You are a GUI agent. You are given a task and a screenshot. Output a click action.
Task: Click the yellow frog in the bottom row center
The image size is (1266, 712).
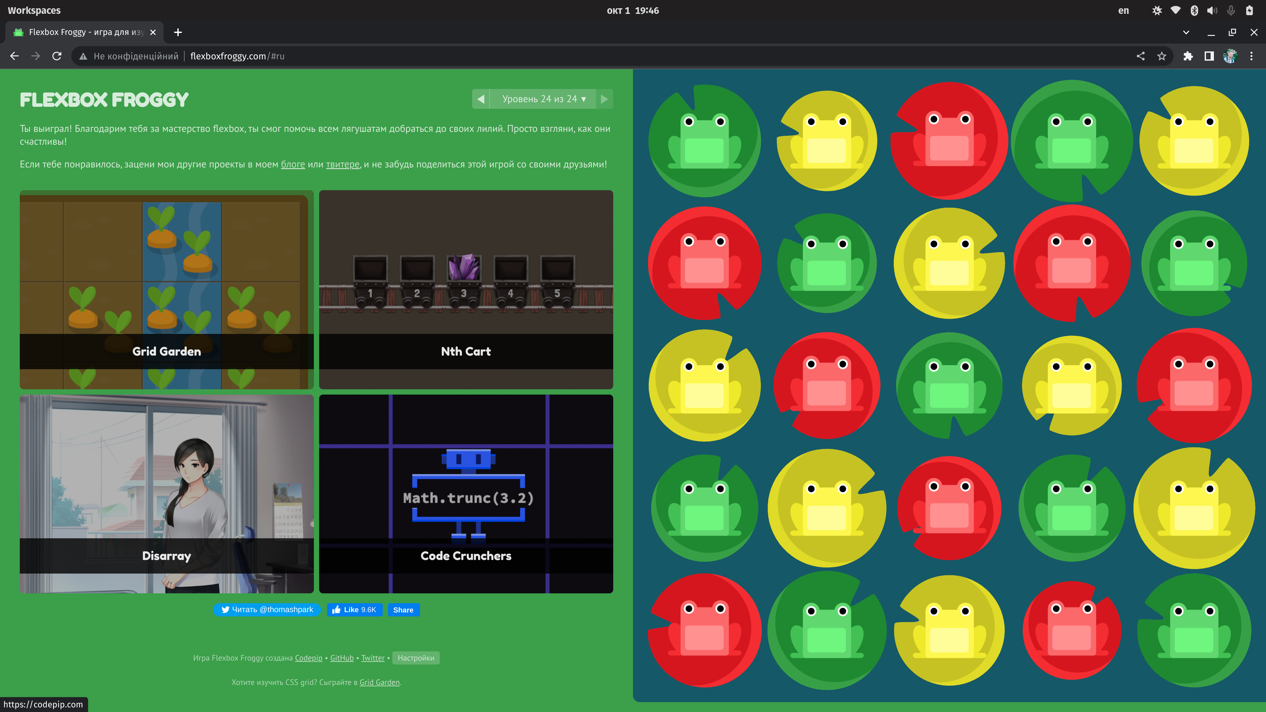(x=950, y=631)
